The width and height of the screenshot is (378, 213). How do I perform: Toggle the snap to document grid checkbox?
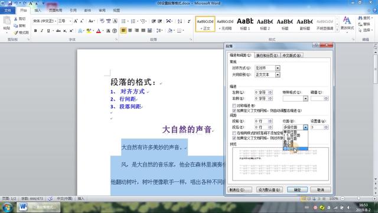[x=234, y=138]
